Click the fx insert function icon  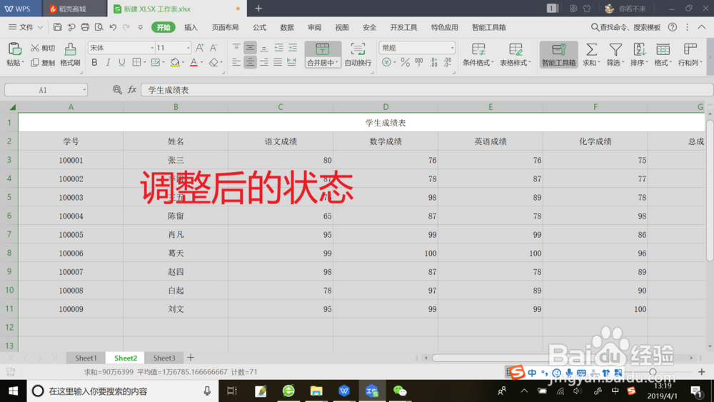click(132, 90)
